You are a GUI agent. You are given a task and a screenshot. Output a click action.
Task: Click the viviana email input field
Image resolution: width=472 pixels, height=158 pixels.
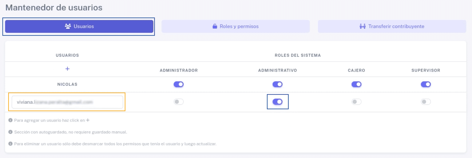click(x=67, y=102)
